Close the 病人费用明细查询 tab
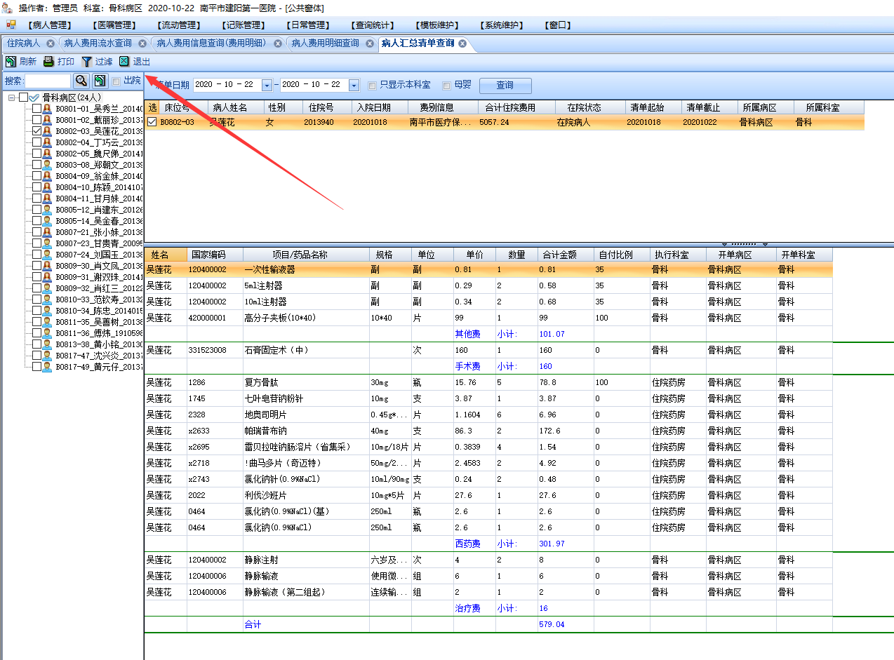Viewport: 894px width, 660px height. click(370, 43)
